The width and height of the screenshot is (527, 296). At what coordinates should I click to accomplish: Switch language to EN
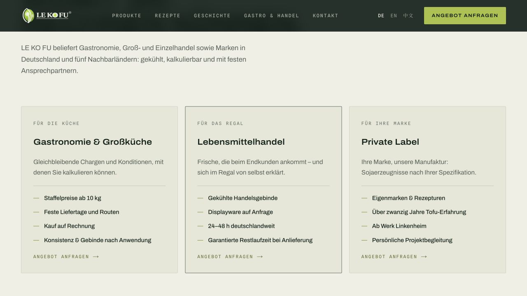(394, 16)
